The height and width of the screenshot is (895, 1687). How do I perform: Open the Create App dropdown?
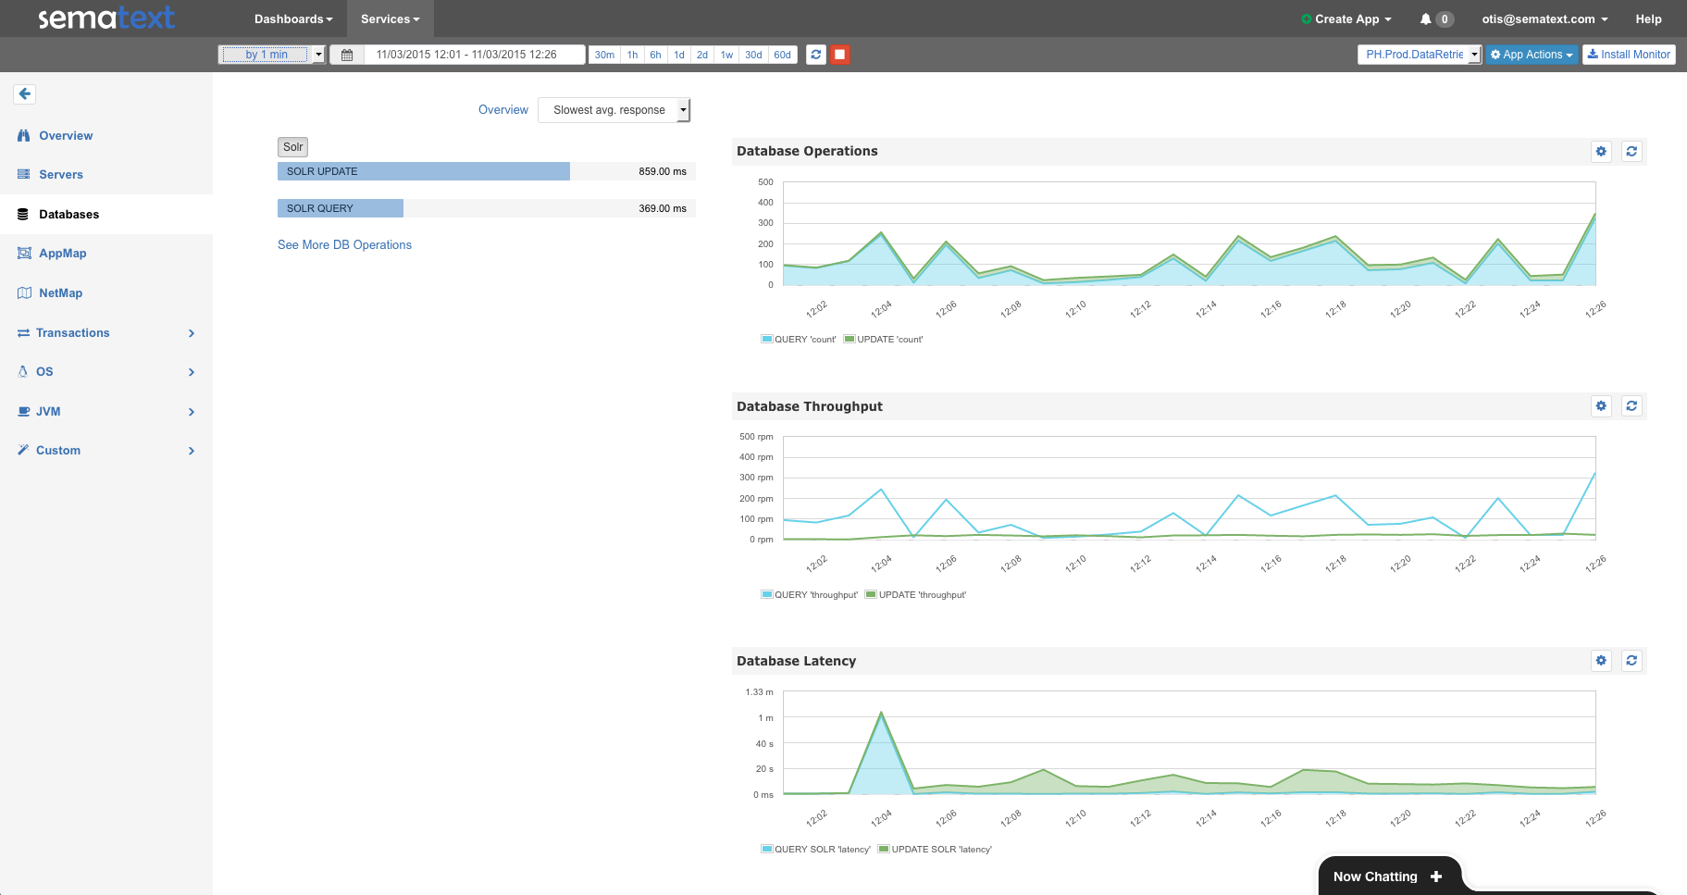coord(1346,19)
